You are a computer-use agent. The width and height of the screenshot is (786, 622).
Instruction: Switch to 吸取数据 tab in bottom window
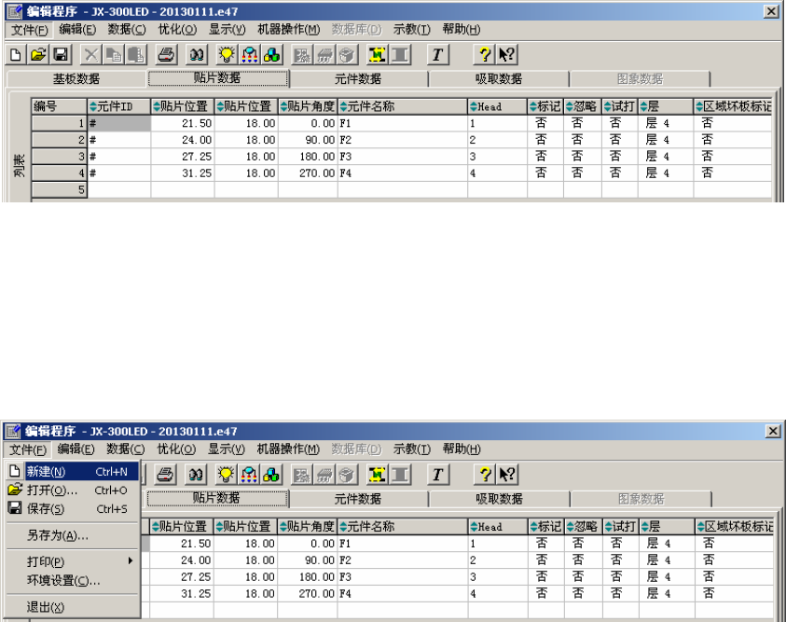(x=499, y=499)
